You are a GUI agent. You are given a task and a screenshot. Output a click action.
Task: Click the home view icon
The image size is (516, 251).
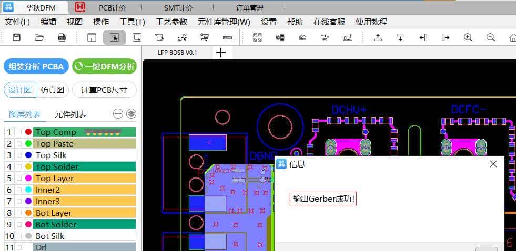(512, 37)
